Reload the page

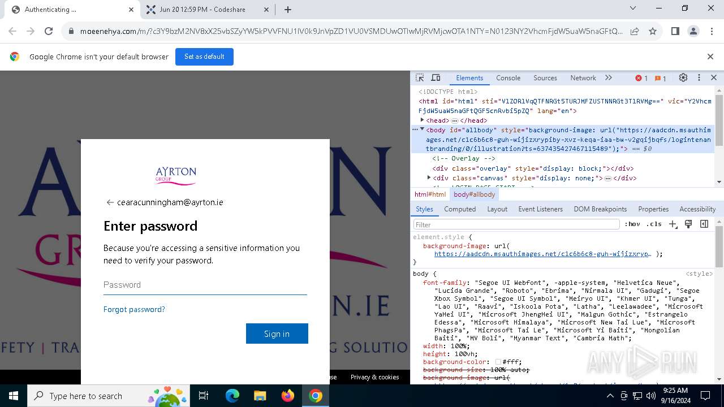click(x=49, y=32)
